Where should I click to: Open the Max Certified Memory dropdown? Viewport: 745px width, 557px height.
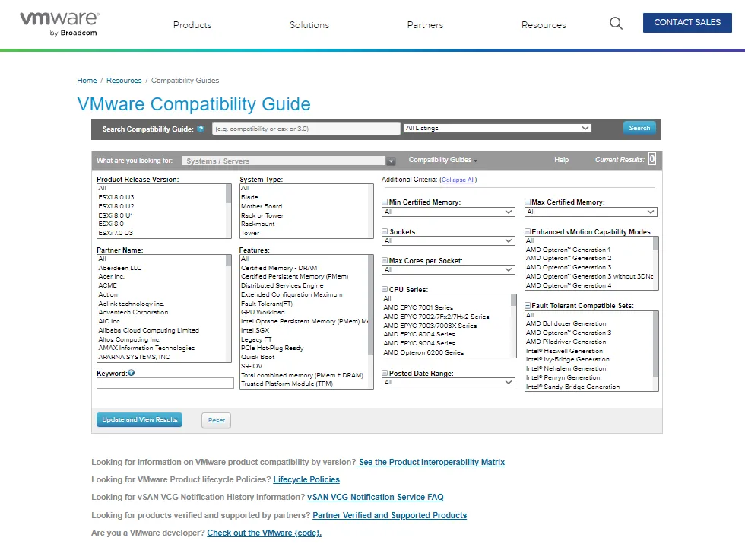click(x=591, y=212)
